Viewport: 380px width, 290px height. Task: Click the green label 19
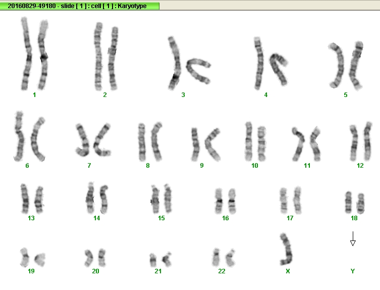coord(31,271)
